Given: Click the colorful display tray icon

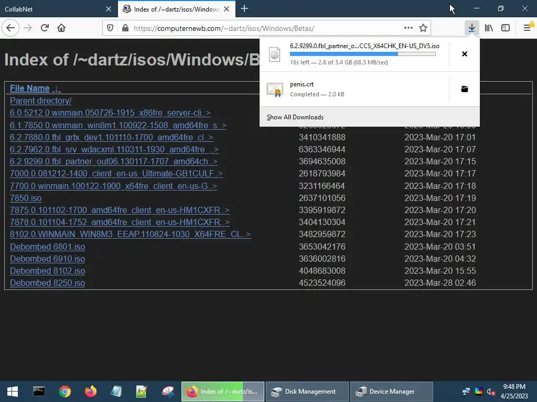Looking at the screenshot, I should click(479, 392).
